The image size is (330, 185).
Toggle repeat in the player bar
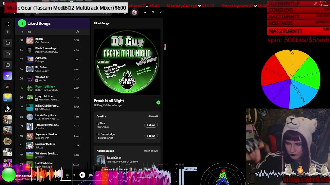(x=97, y=175)
